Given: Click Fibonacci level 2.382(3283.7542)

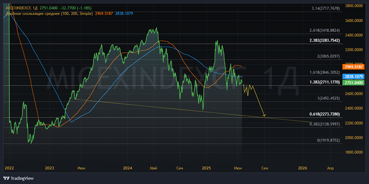Looking at the screenshot, I should tap(324, 40).
